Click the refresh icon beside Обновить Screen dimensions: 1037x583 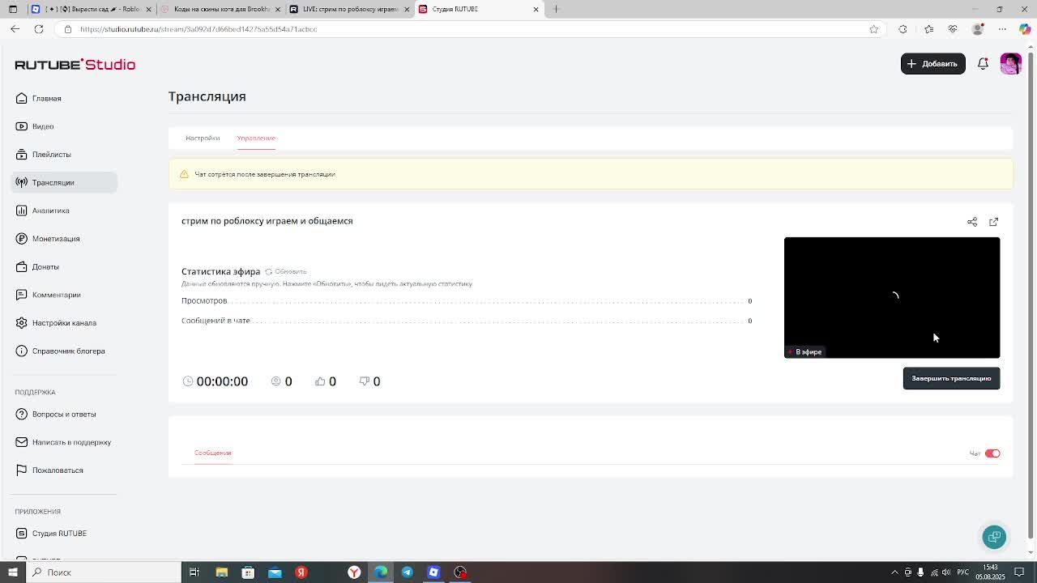(x=268, y=271)
